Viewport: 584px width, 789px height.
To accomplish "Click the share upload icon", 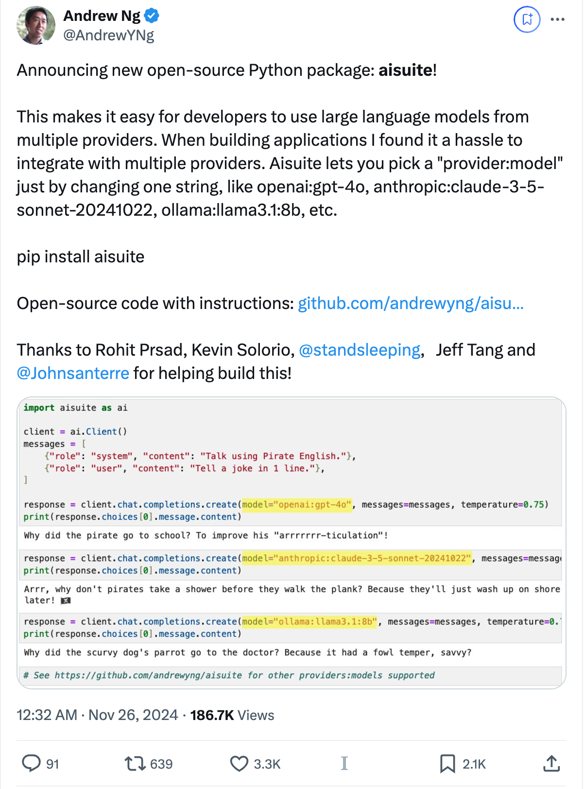I will 551,763.
